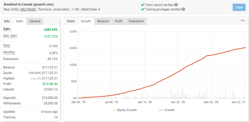Click info icon next to Trading privileges verified

183,9
